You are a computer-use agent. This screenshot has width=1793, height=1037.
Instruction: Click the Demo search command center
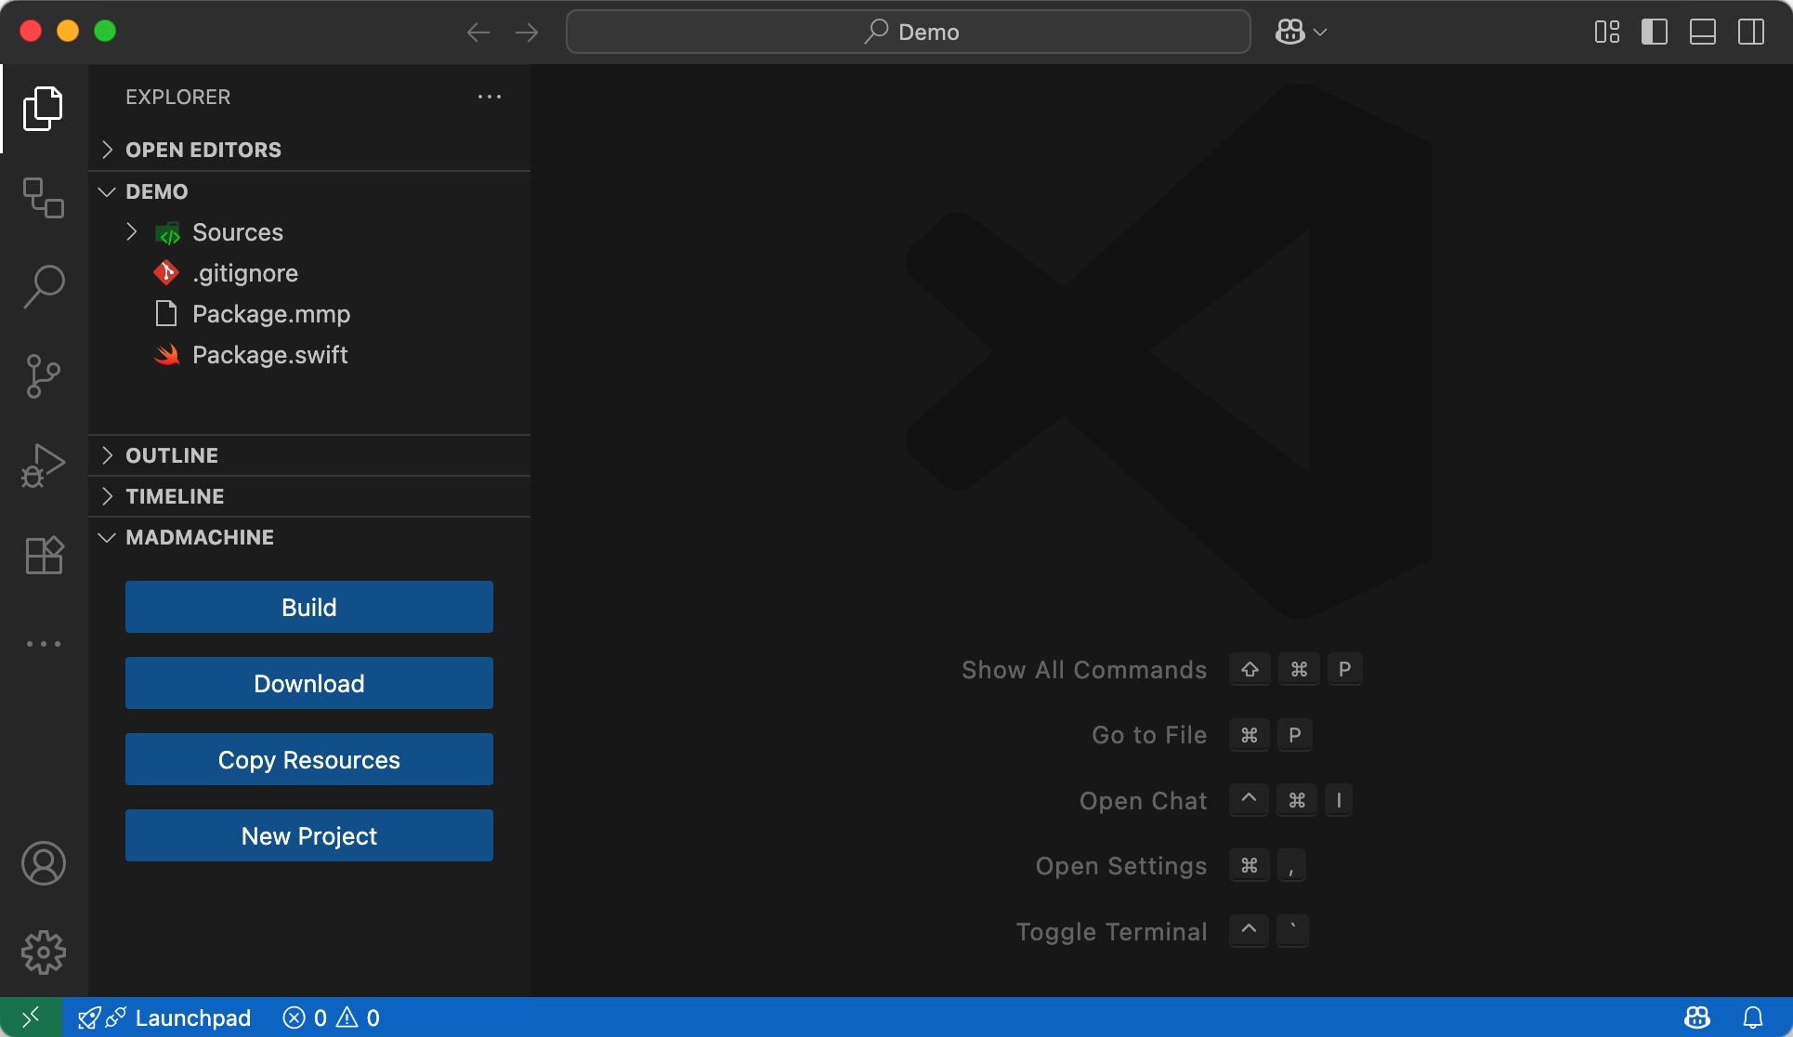point(908,33)
